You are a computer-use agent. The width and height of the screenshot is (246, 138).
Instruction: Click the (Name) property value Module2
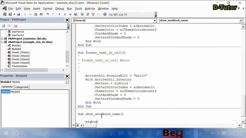click(39, 92)
